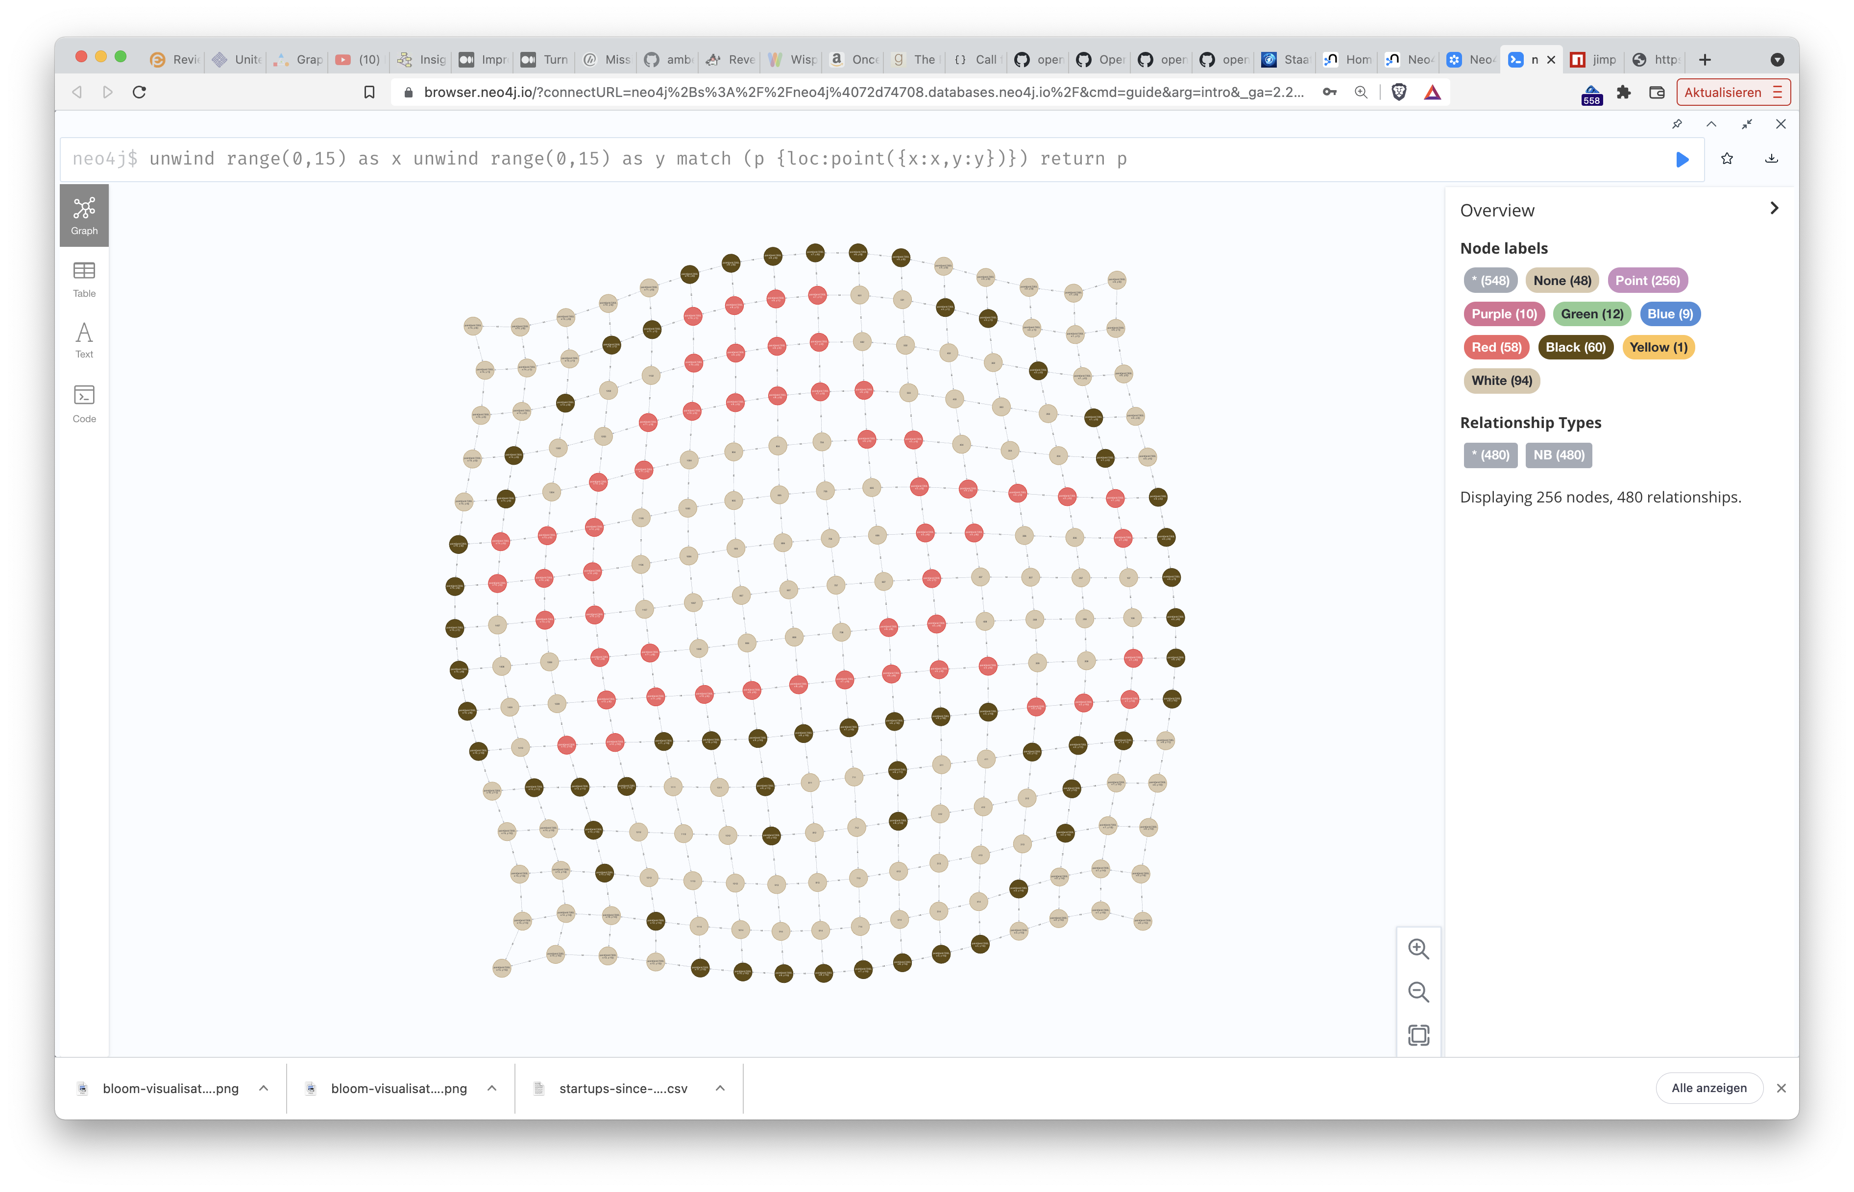Open the Brave wallet icon
The image size is (1854, 1192).
(1656, 92)
